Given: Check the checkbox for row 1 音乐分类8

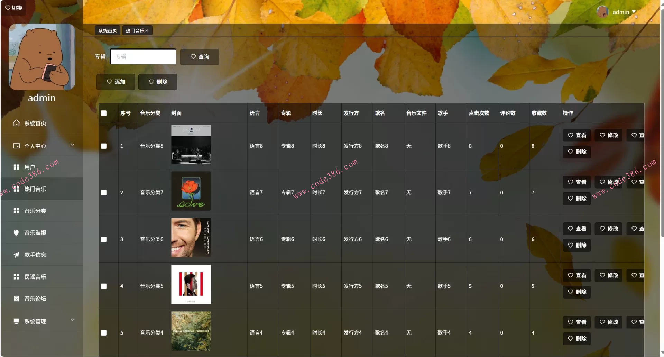Looking at the screenshot, I should 104,146.
